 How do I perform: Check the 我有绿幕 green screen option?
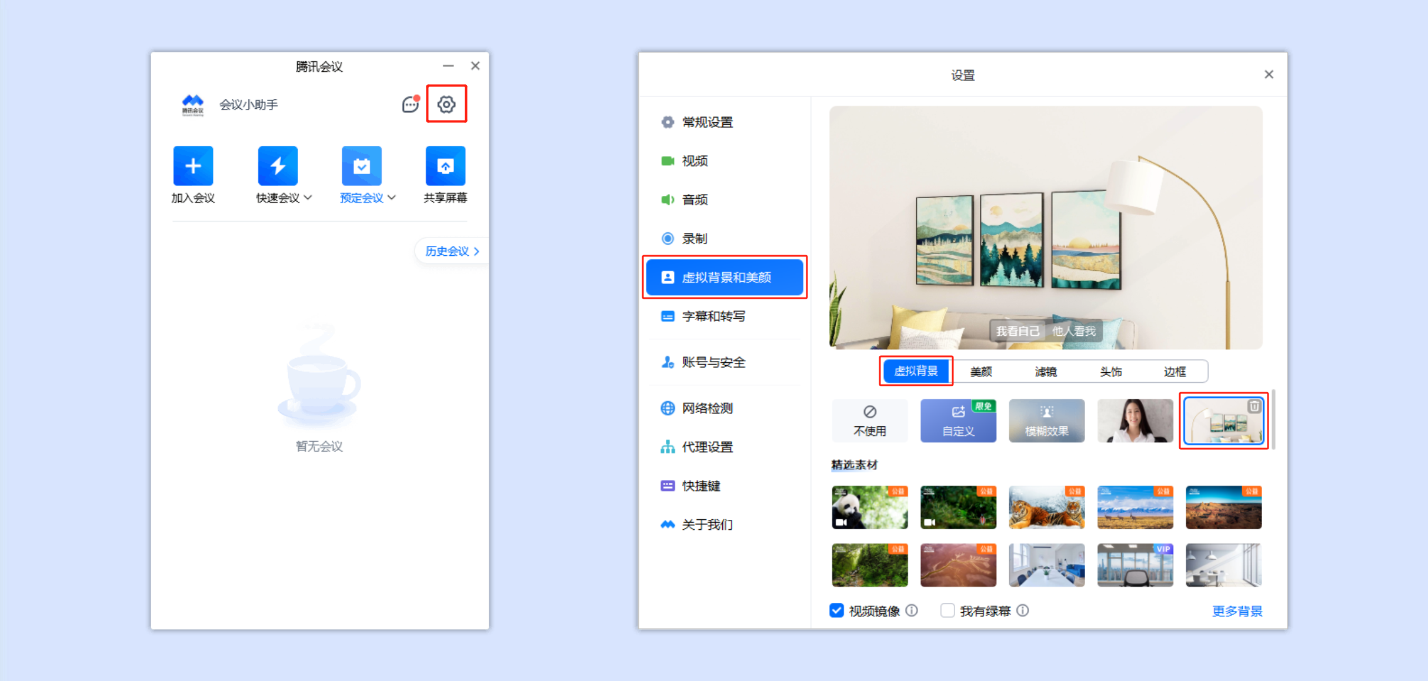pyautogui.click(x=947, y=610)
